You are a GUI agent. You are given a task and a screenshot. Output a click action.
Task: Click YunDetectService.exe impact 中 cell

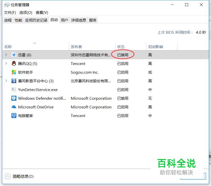150,90
